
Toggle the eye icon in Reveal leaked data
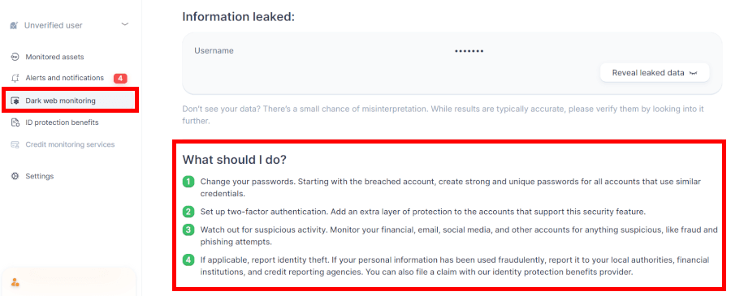point(694,73)
